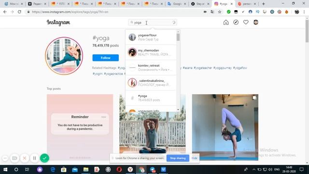This screenshot has width=309, height=174.
Task: Open the Windows Start menu
Action: point(5,170)
